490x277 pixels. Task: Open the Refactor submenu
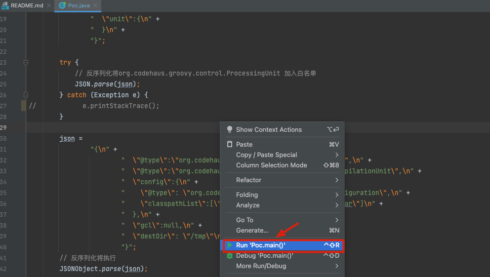[x=282, y=180]
